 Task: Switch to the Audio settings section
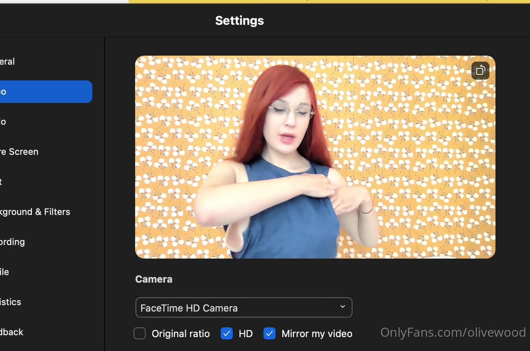pos(4,122)
